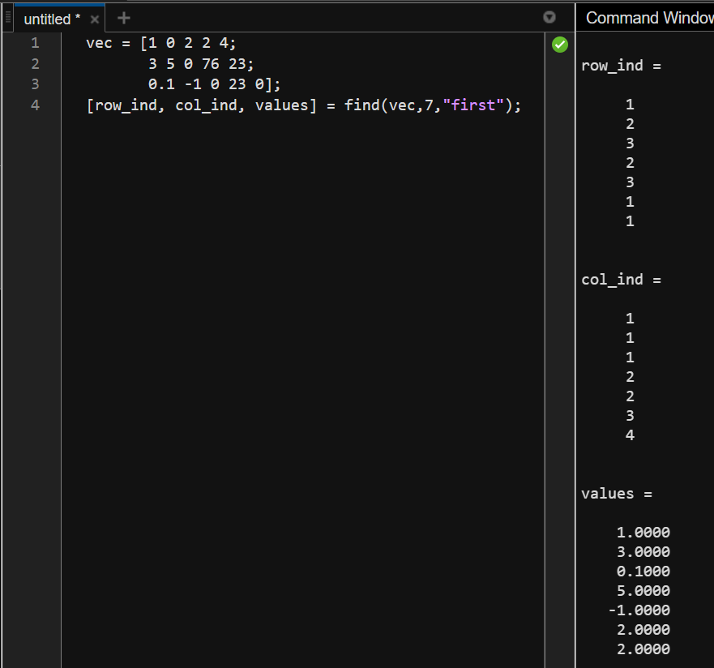Click "values =" in the Command Window

coord(617,494)
